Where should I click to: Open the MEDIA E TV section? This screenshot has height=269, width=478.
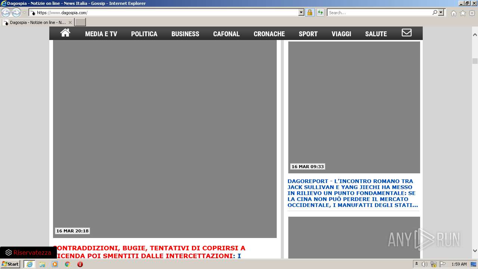tap(101, 34)
